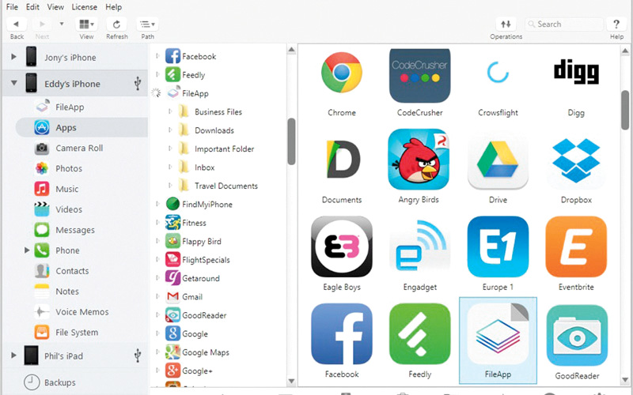
Task: Open the Path dropdown in toolbar
Action: 147,24
